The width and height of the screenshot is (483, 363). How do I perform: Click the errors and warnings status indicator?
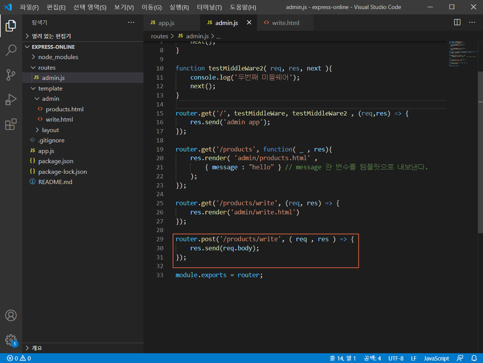coord(19,358)
